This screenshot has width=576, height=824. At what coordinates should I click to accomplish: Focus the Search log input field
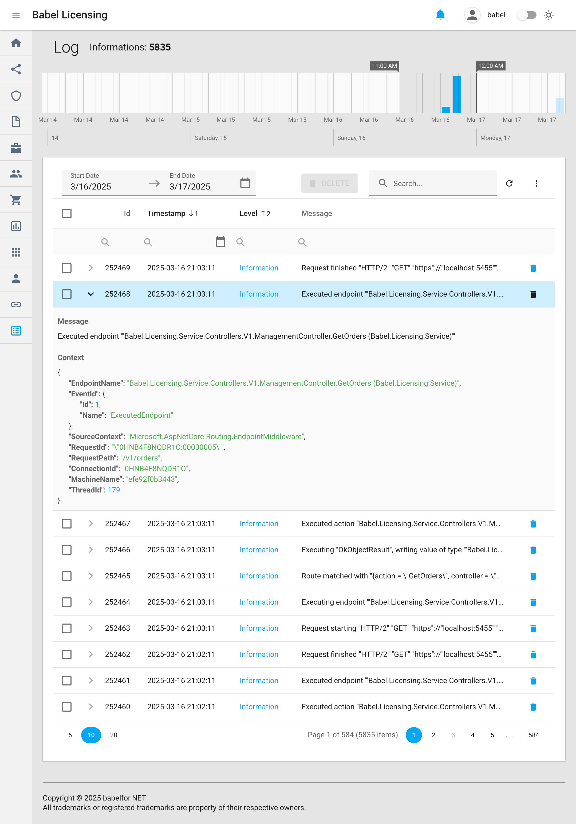[441, 183]
